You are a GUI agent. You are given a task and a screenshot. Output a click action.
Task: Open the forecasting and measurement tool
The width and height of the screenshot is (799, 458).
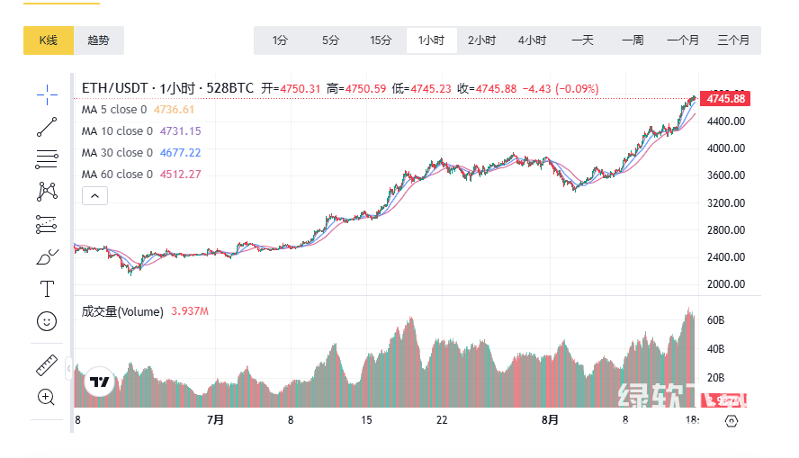pyautogui.click(x=47, y=224)
